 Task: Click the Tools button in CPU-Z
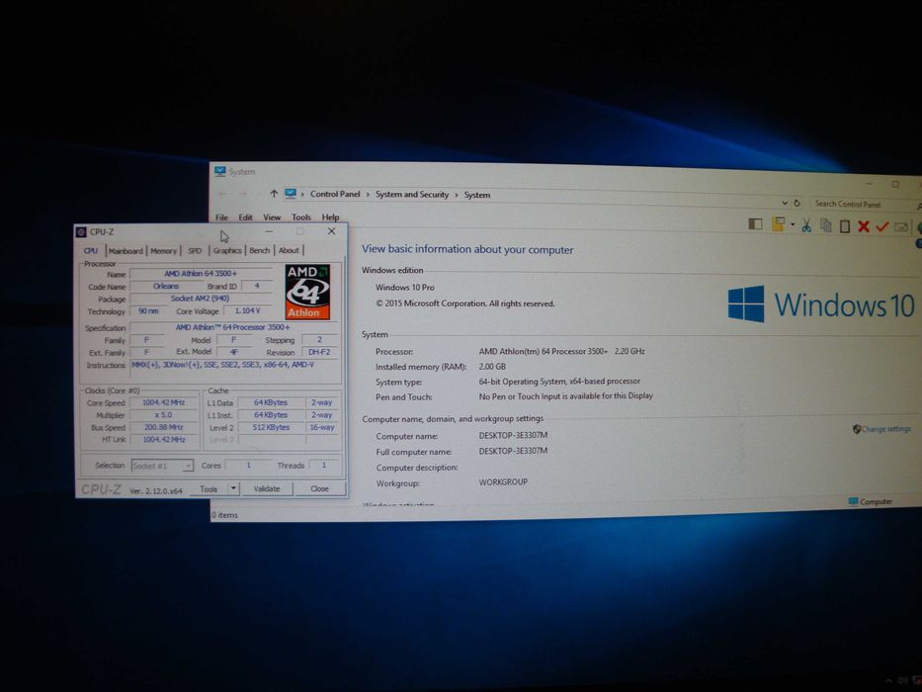click(x=209, y=489)
